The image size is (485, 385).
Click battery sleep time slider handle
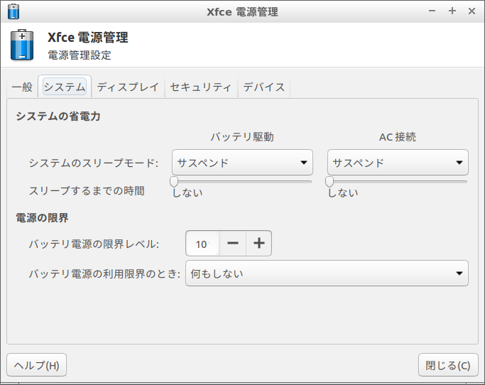pyautogui.click(x=174, y=182)
